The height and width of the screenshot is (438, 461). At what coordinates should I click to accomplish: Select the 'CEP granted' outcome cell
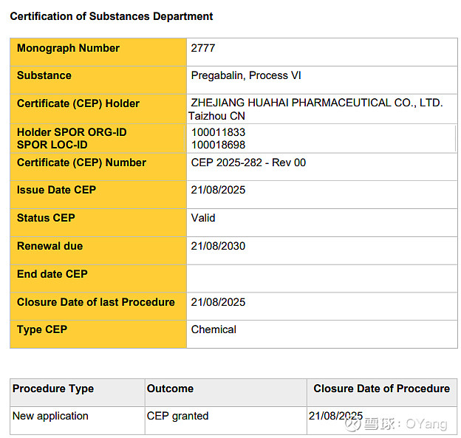(226, 420)
